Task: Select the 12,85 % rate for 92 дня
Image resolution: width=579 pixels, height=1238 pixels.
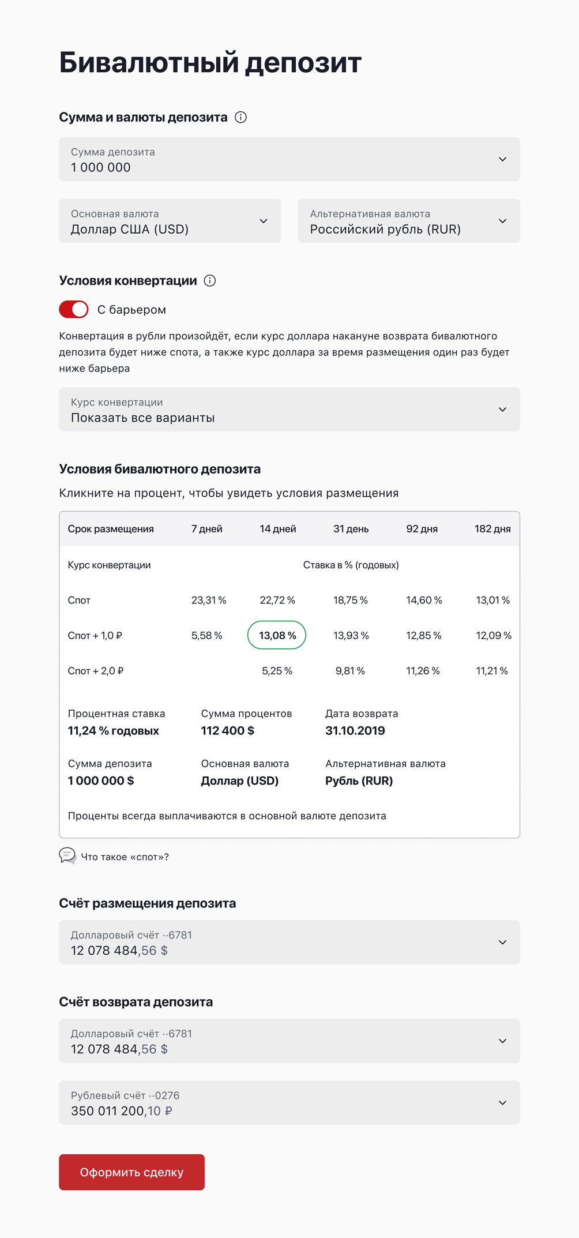Action: pos(423,635)
